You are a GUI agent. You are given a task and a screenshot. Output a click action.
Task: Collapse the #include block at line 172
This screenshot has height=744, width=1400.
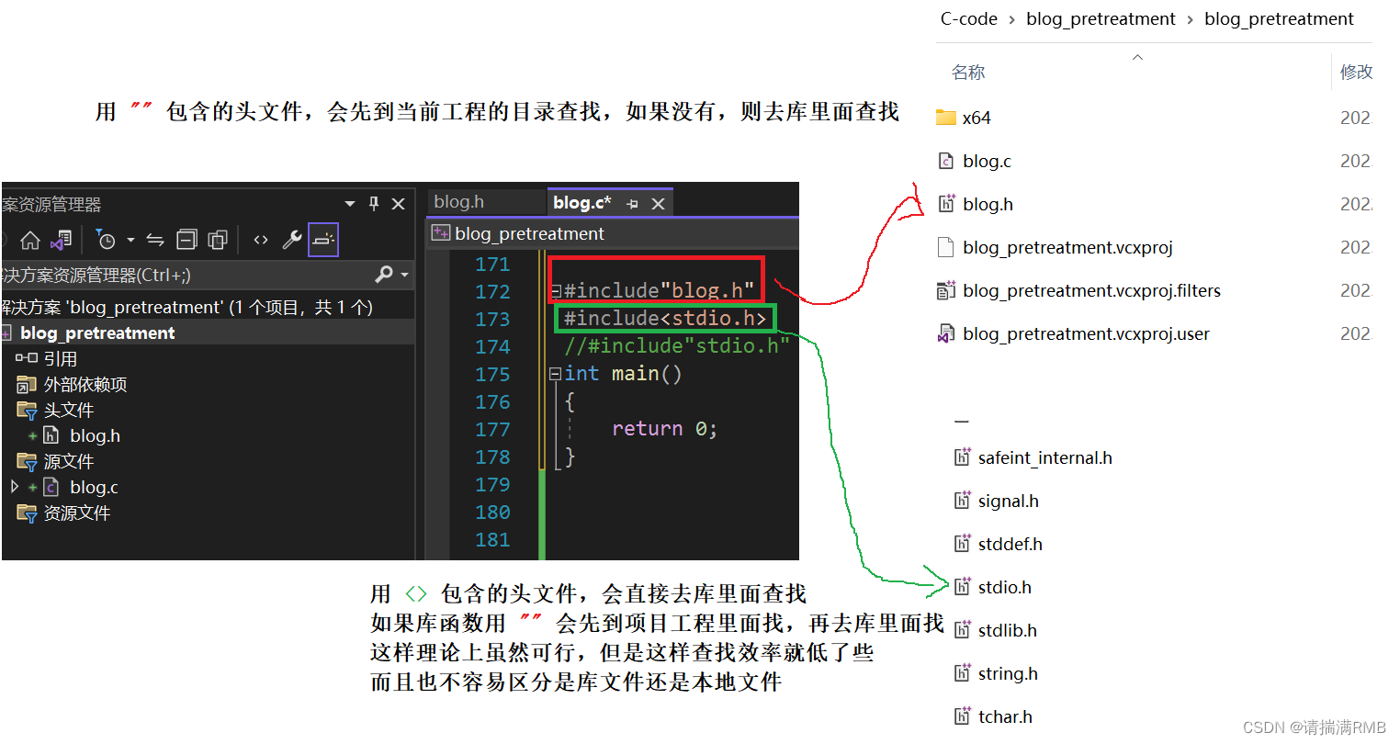tap(556, 291)
